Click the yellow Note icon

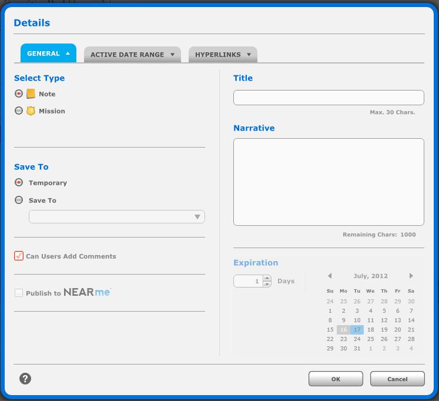[x=31, y=94]
